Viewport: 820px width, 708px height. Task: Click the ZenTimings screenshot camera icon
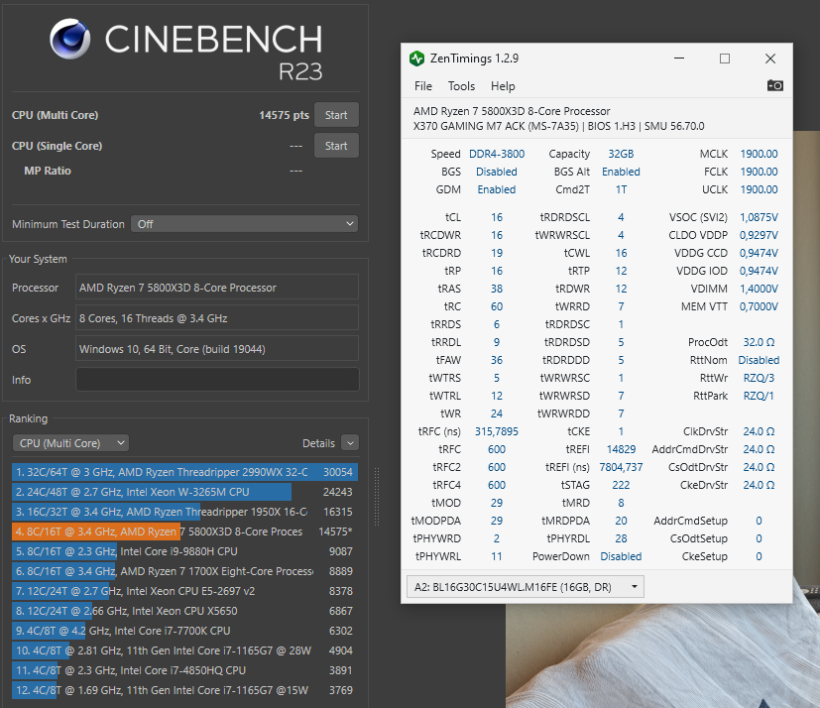[775, 85]
